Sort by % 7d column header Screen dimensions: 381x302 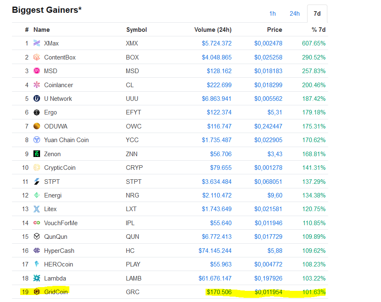[x=319, y=30]
